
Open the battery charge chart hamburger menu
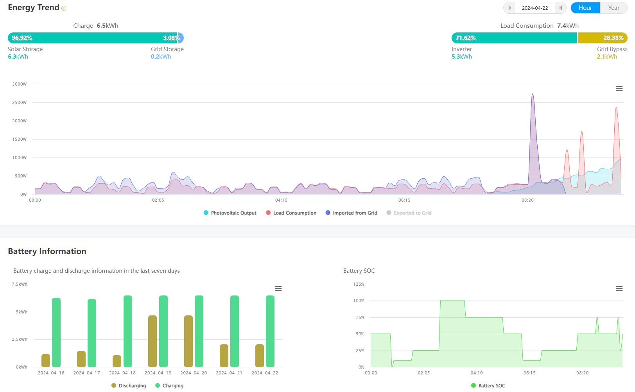[278, 289]
